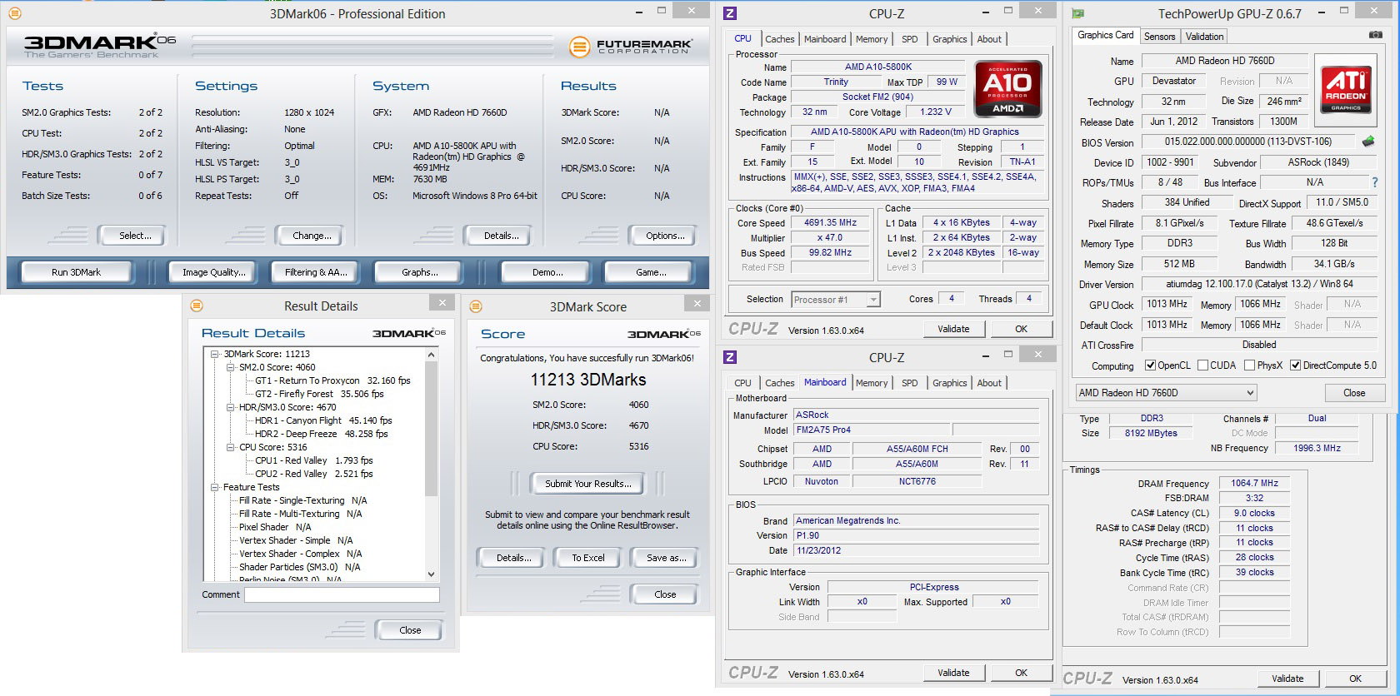Select HDR2 - Deep Freeze tree row
Screen dimensions: 1400x696
[322, 434]
